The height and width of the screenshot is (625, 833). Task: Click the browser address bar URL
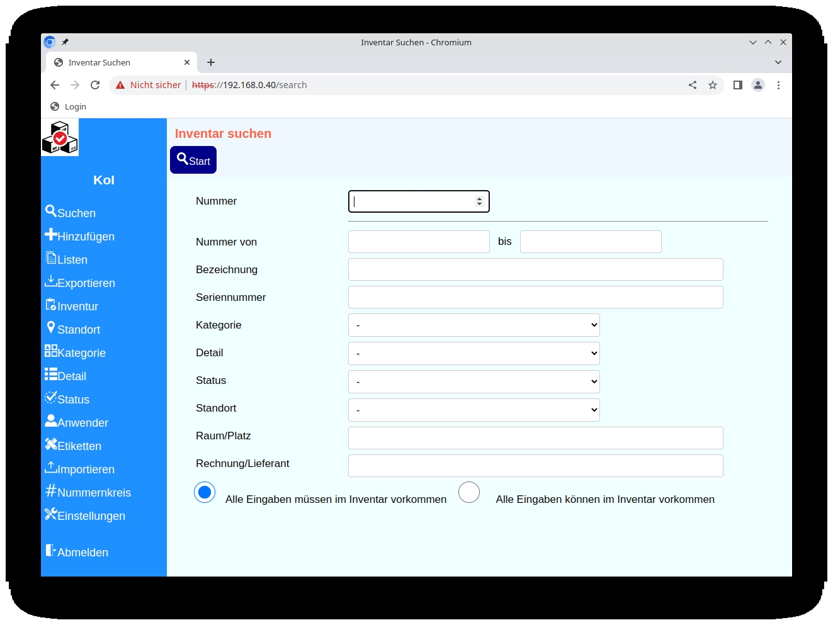[249, 85]
